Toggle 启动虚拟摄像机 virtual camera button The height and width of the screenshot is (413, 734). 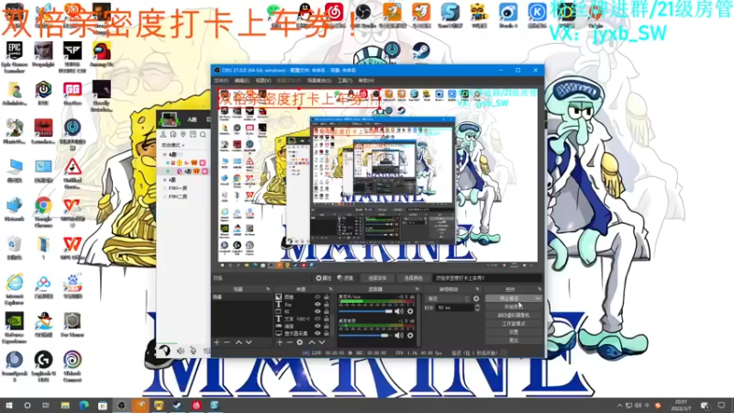[514, 315]
